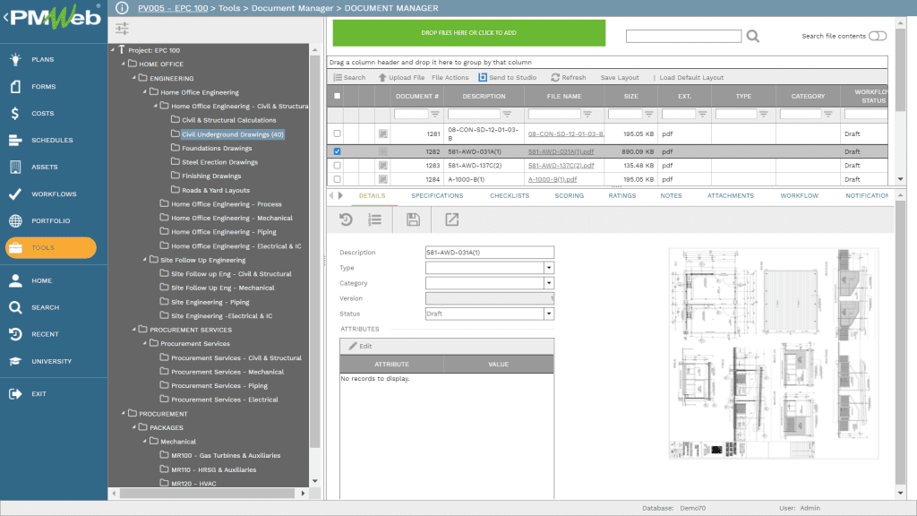Click Upload File in grid toolbar
The width and height of the screenshot is (917, 516).
coord(402,77)
